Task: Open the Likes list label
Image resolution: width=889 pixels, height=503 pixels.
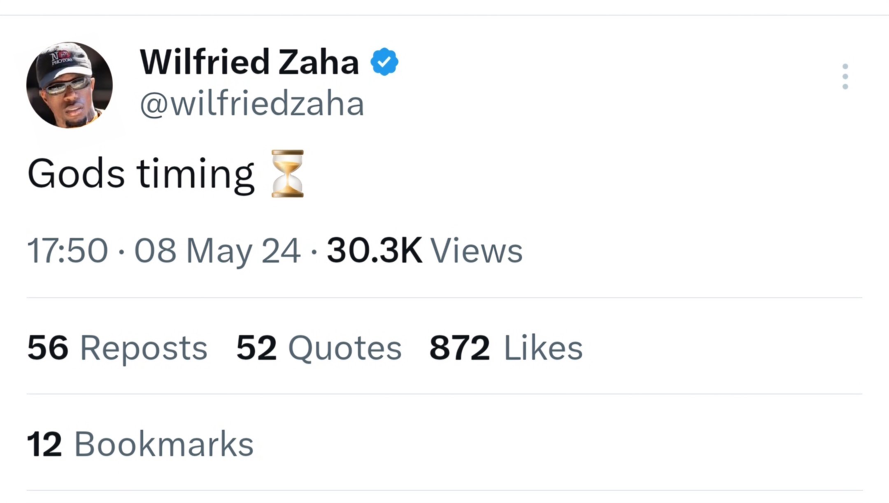Action: point(543,348)
